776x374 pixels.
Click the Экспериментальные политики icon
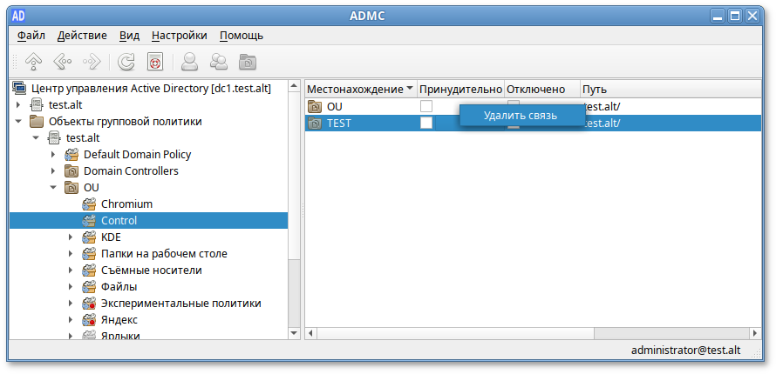coord(89,304)
